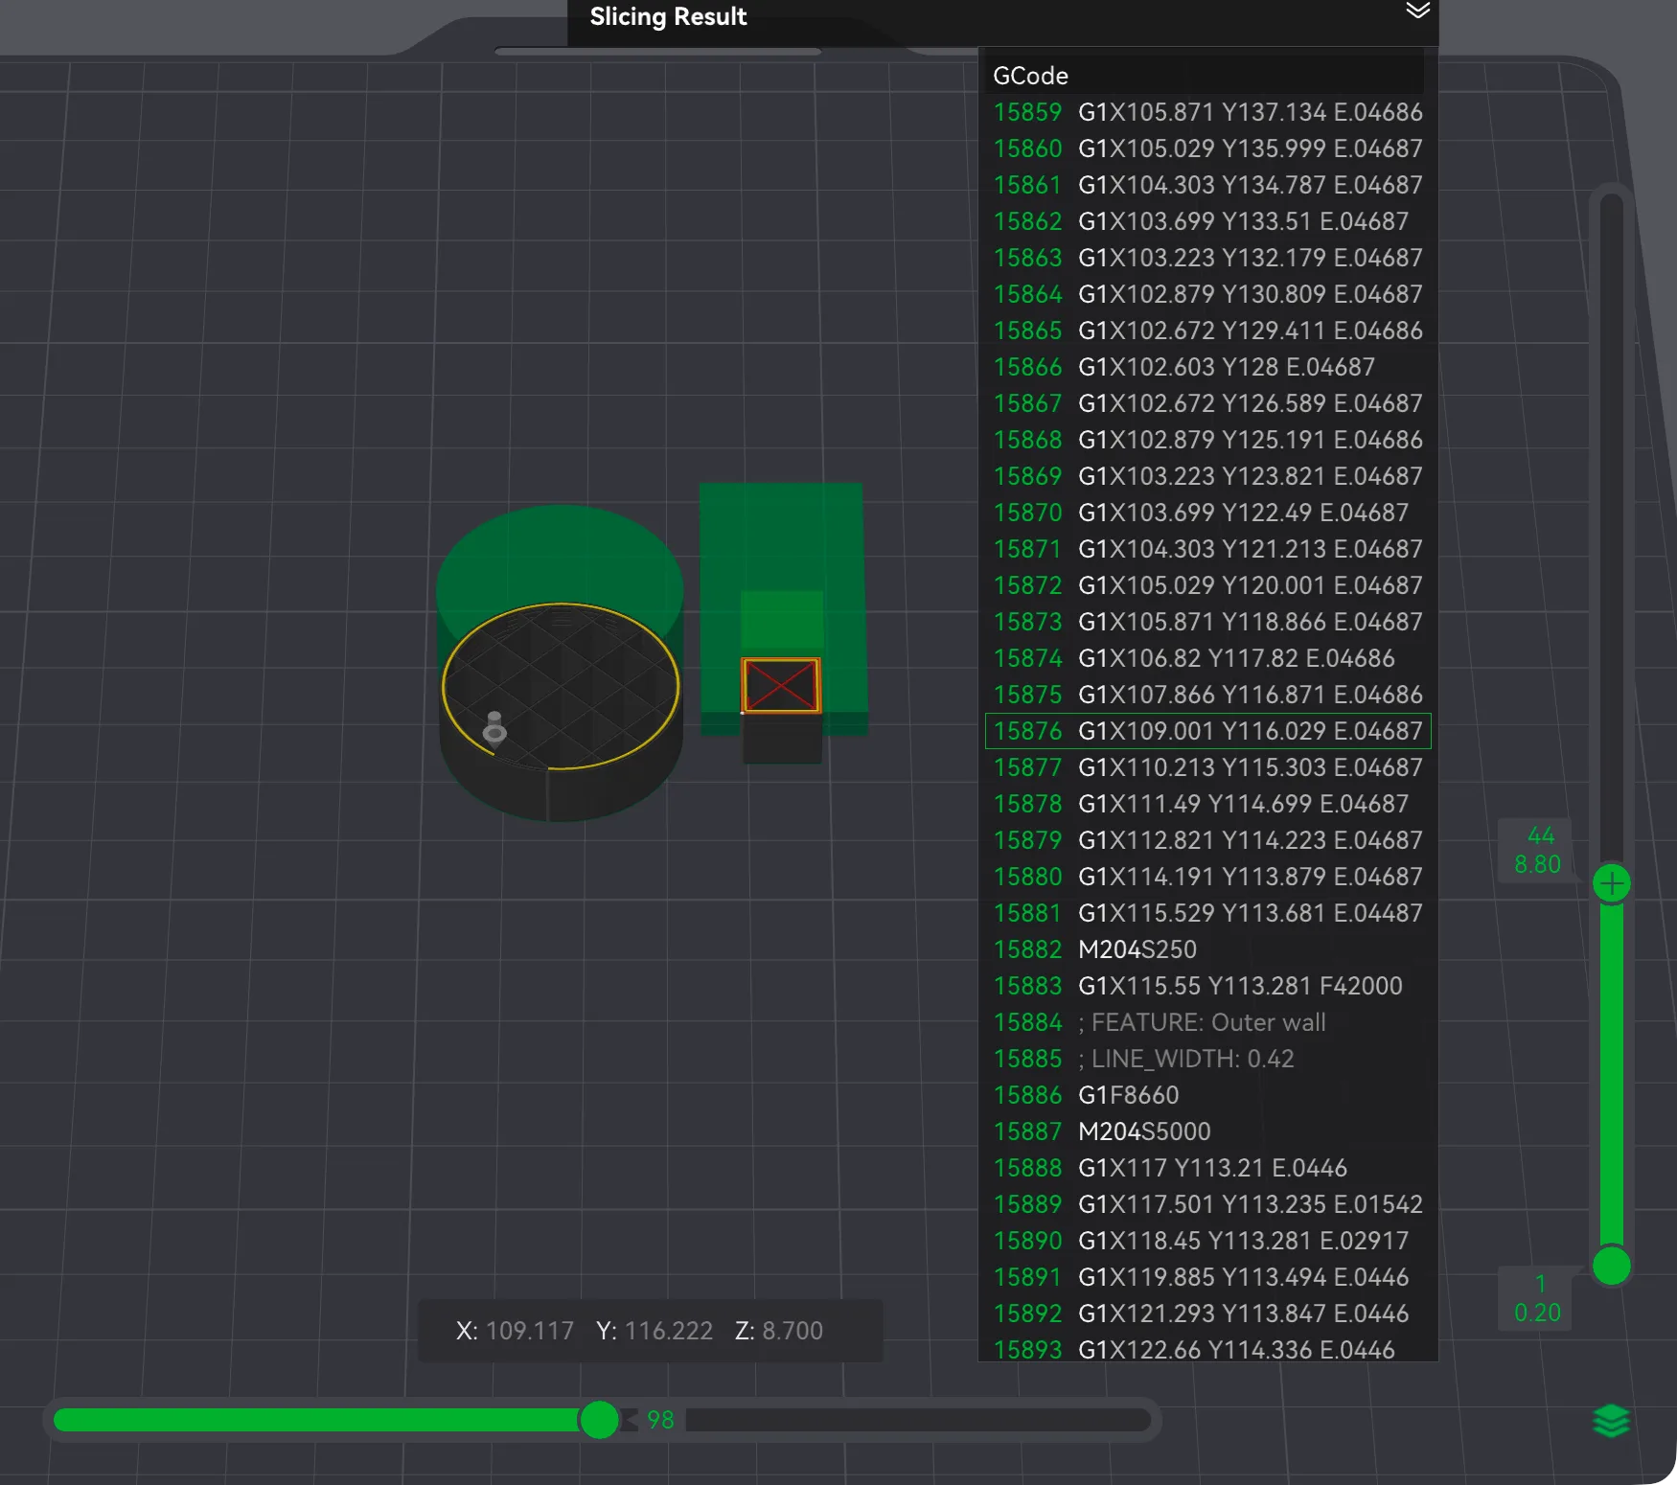
Task: Select GCode line 15881 with E.04487
Action: 1207,913
